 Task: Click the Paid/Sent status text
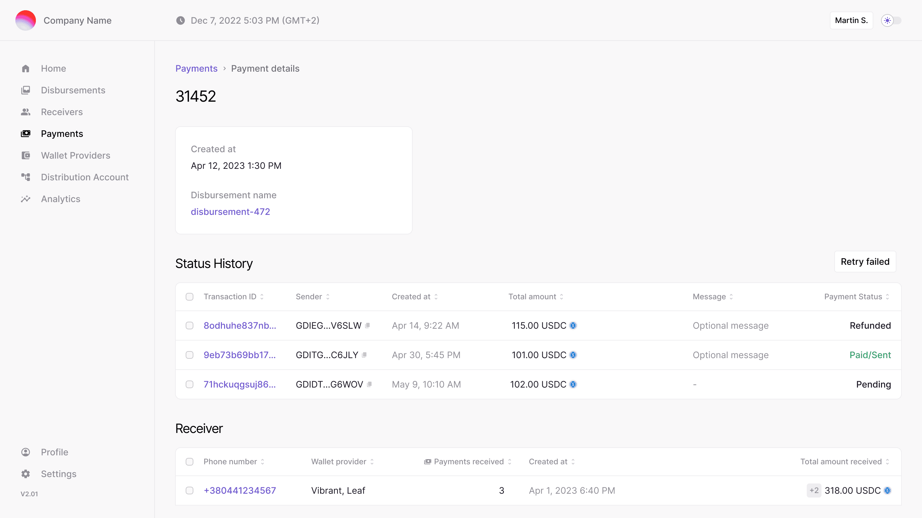[x=870, y=355]
